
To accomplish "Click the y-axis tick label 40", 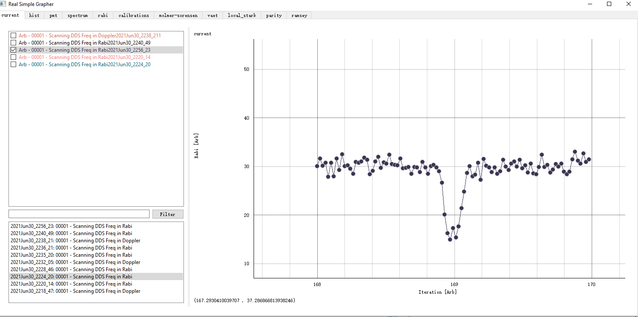I will pos(246,118).
